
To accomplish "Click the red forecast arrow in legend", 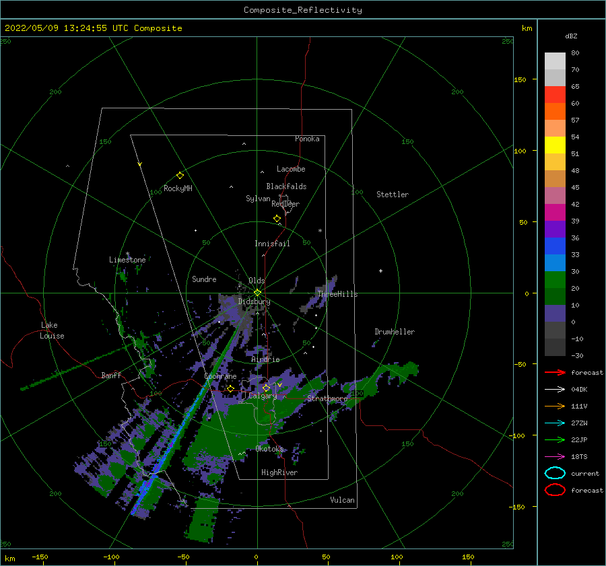I will (555, 372).
